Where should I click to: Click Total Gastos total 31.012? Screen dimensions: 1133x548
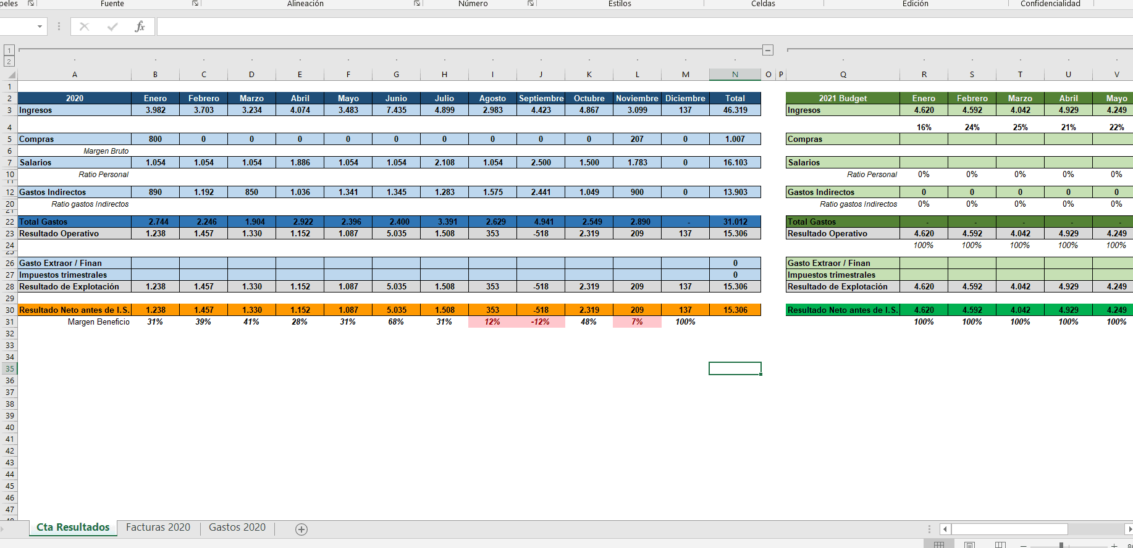735,222
